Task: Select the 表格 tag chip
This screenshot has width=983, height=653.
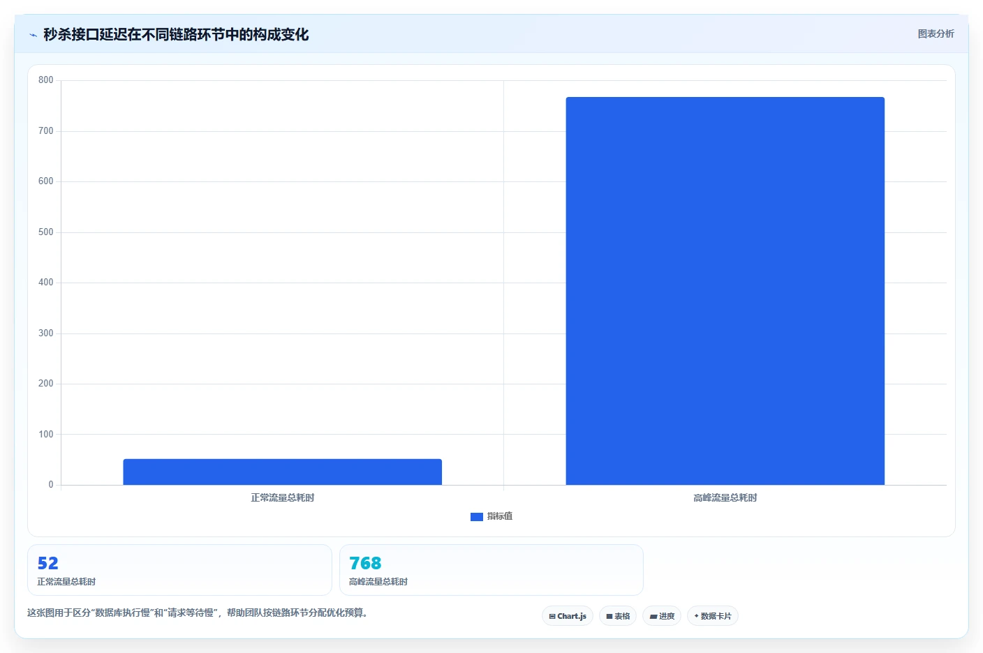Action: click(618, 616)
